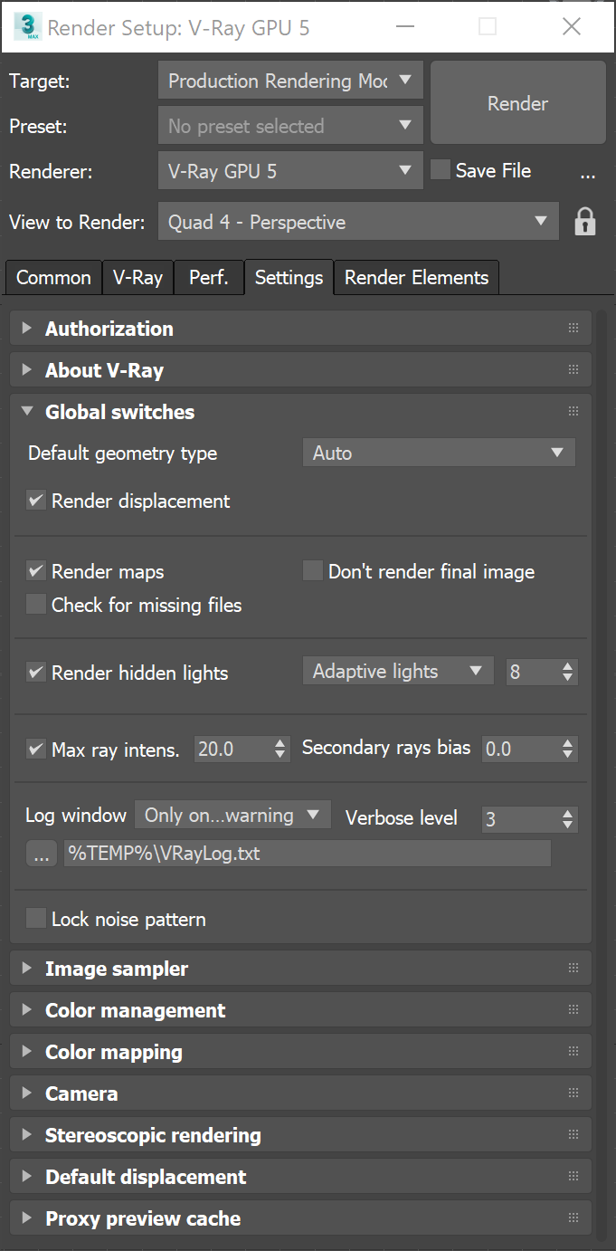
Task: Click the grip icon on Camera rollout
Action: point(573,1093)
